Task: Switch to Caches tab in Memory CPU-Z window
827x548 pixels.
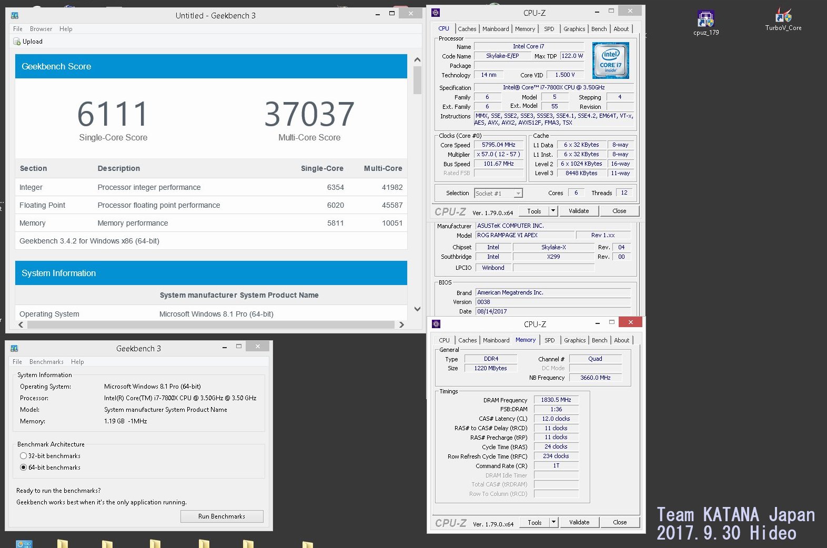Action: pyautogui.click(x=467, y=340)
